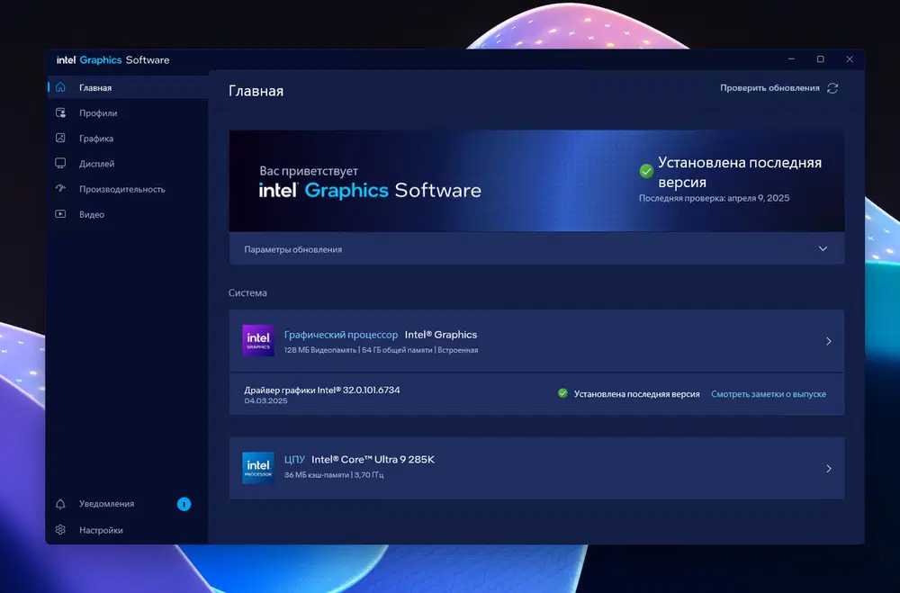The height and width of the screenshot is (593, 900).
Task: Click the Уведомления bell icon
Action: coord(60,503)
